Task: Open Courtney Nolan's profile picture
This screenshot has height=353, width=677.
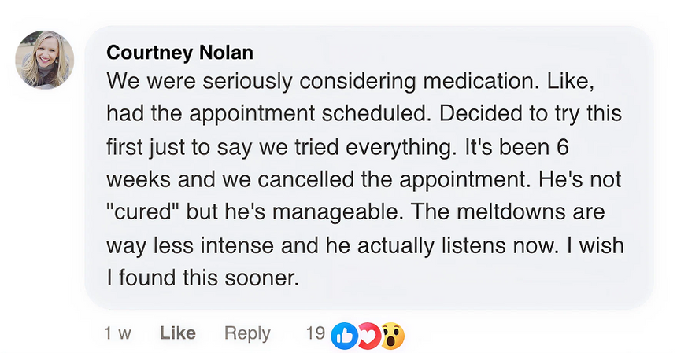Action: coord(45,61)
